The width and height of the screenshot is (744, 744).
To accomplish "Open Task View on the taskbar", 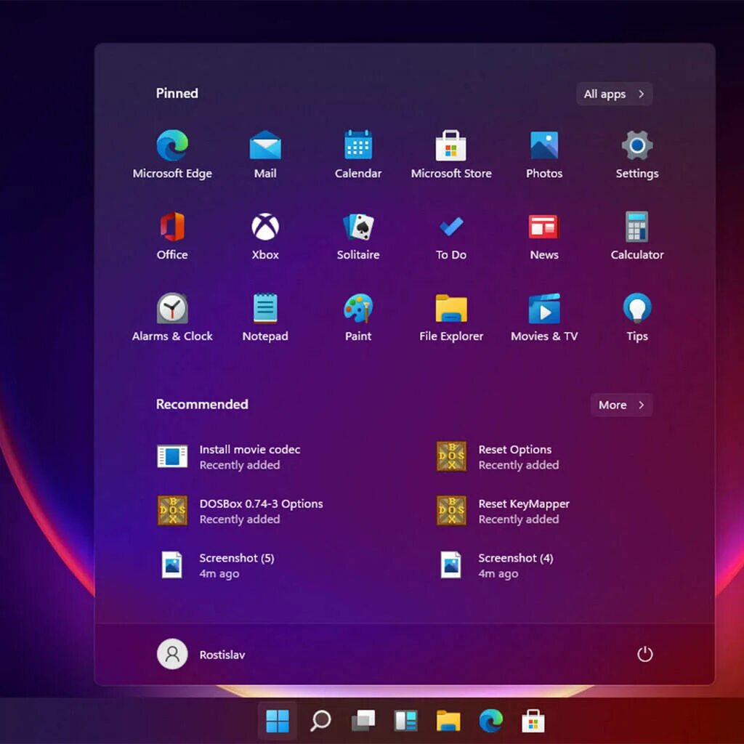I will coord(363,721).
